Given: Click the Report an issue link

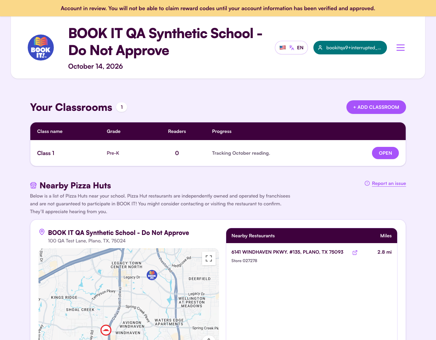Looking at the screenshot, I should [x=389, y=183].
